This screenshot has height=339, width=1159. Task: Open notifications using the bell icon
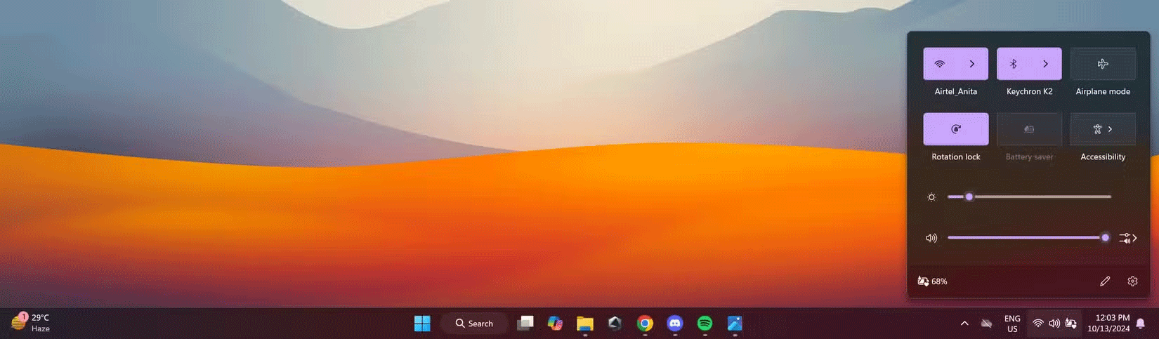(1141, 324)
